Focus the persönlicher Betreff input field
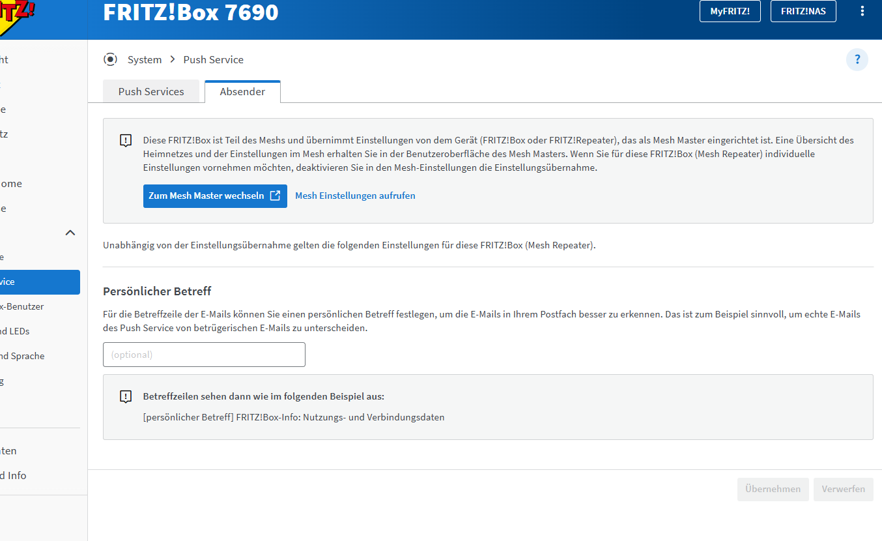Screen dimensions: 882x541 204,355
